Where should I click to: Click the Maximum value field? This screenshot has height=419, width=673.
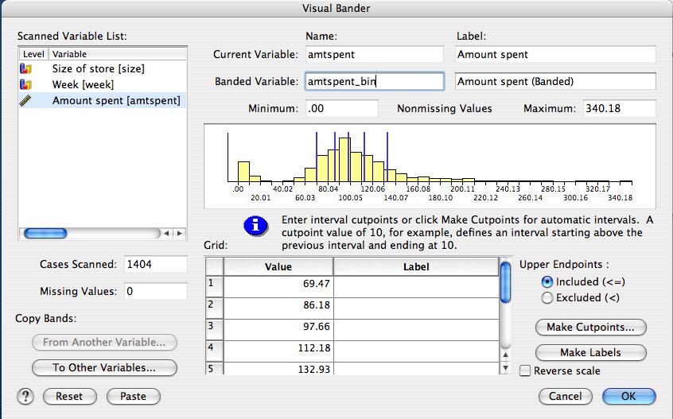(x=620, y=108)
